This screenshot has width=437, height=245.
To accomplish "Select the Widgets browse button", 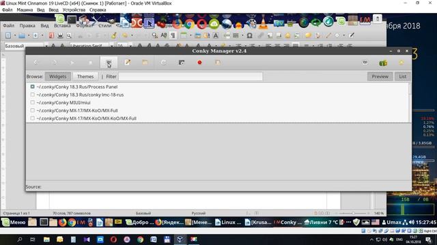I will pos(57,76).
